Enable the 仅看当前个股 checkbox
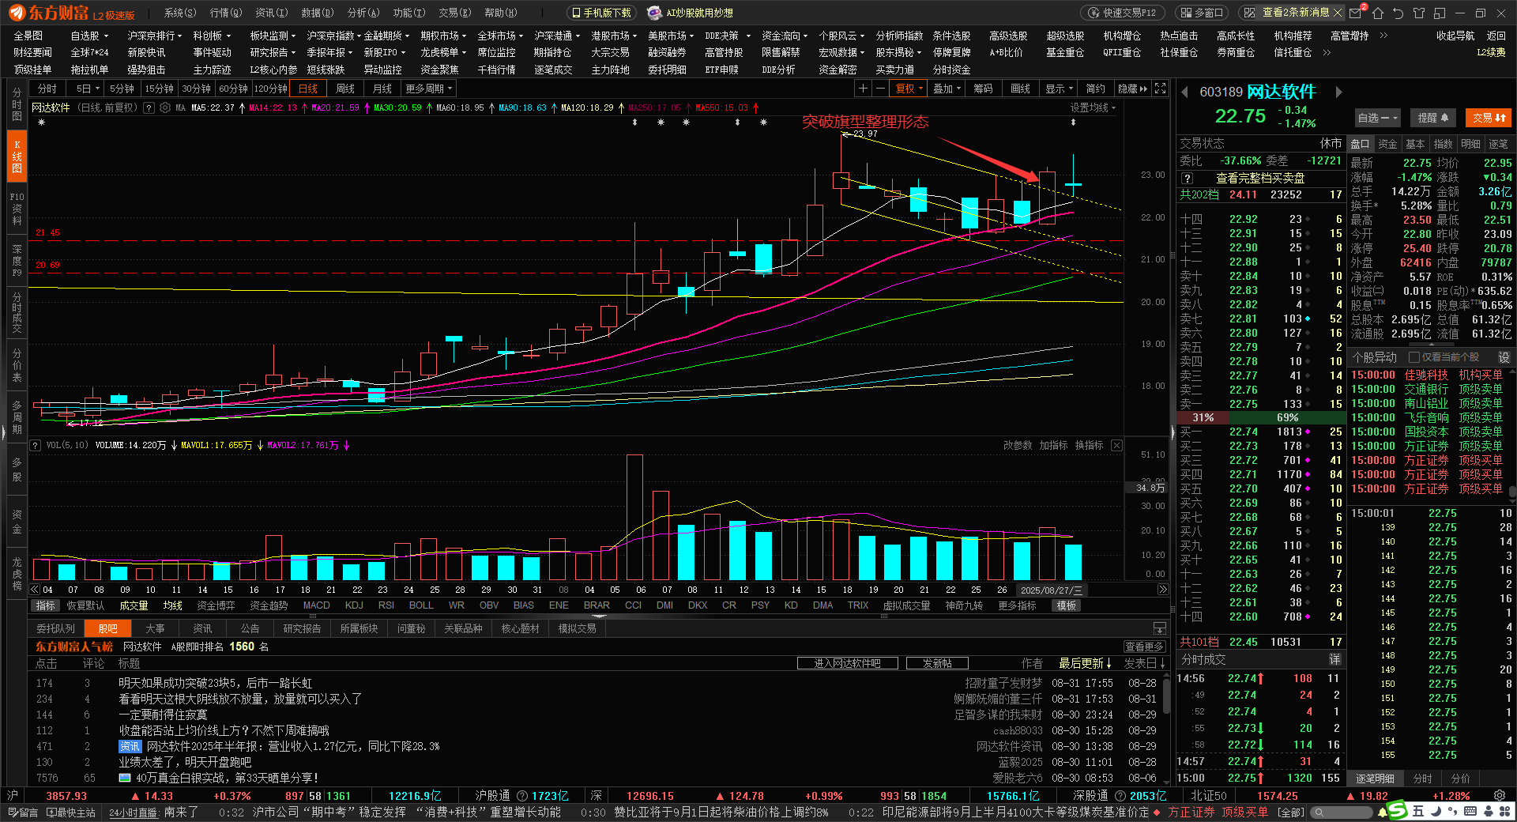Viewport: 1517px width, 822px height. coord(1414,357)
